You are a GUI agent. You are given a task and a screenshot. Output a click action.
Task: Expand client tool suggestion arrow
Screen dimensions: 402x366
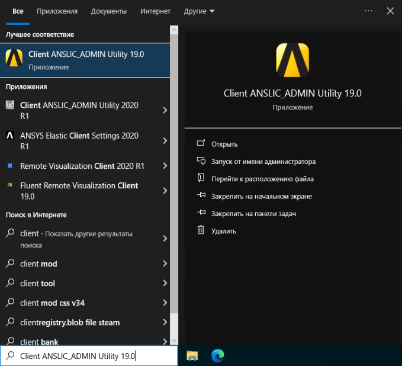[x=165, y=283]
